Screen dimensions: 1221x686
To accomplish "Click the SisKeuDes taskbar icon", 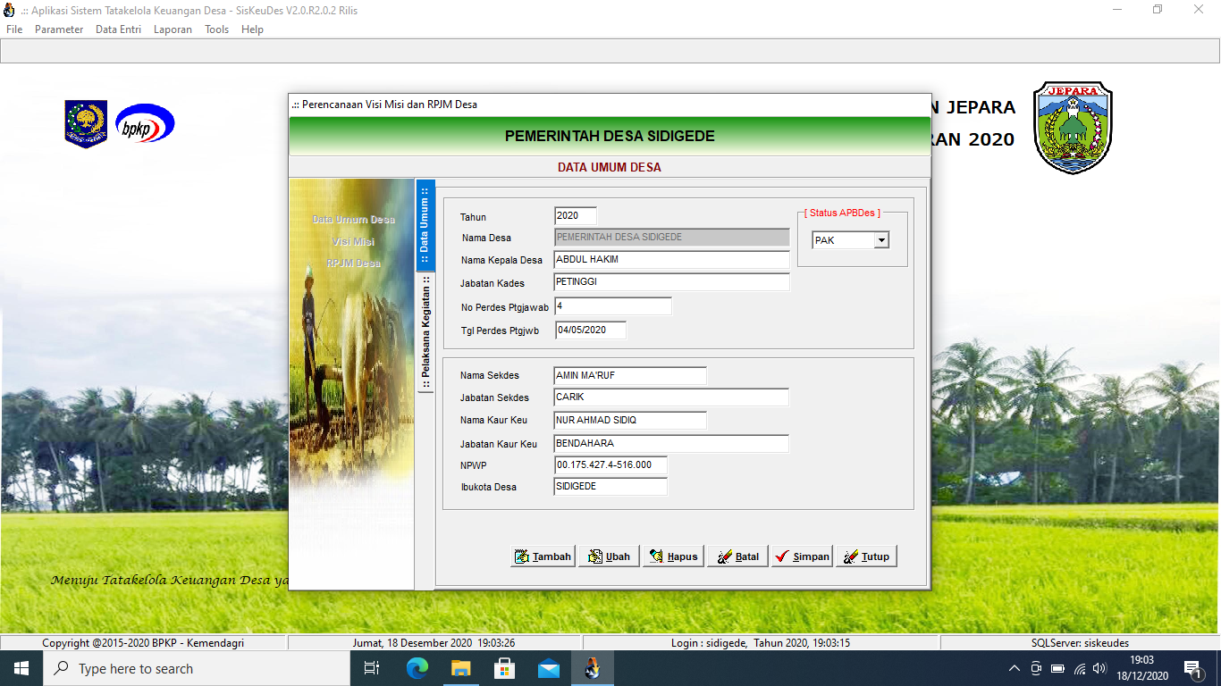I will (x=593, y=668).
